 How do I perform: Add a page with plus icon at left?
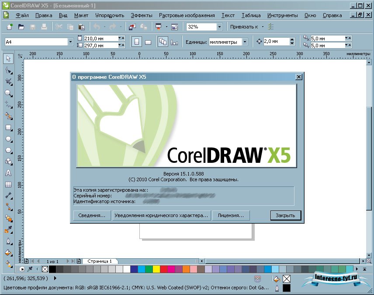pos(27,261)
